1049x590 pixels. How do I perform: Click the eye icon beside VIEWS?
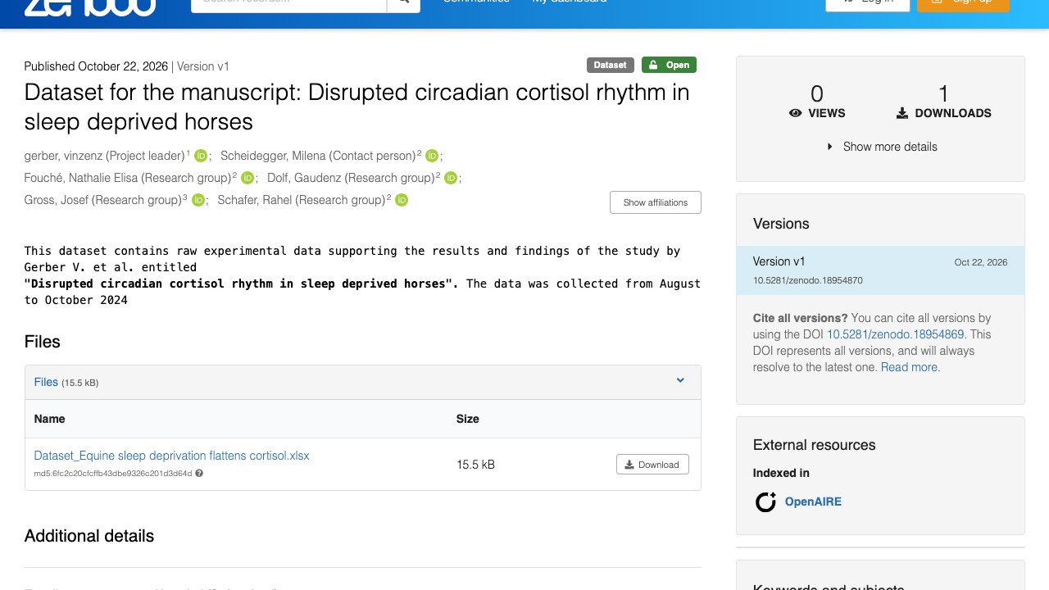795,113
